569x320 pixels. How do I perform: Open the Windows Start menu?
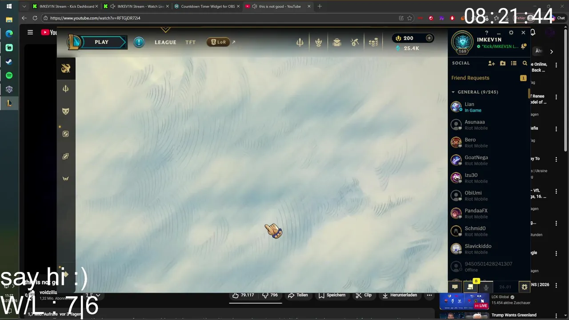[x=9, y=6]
